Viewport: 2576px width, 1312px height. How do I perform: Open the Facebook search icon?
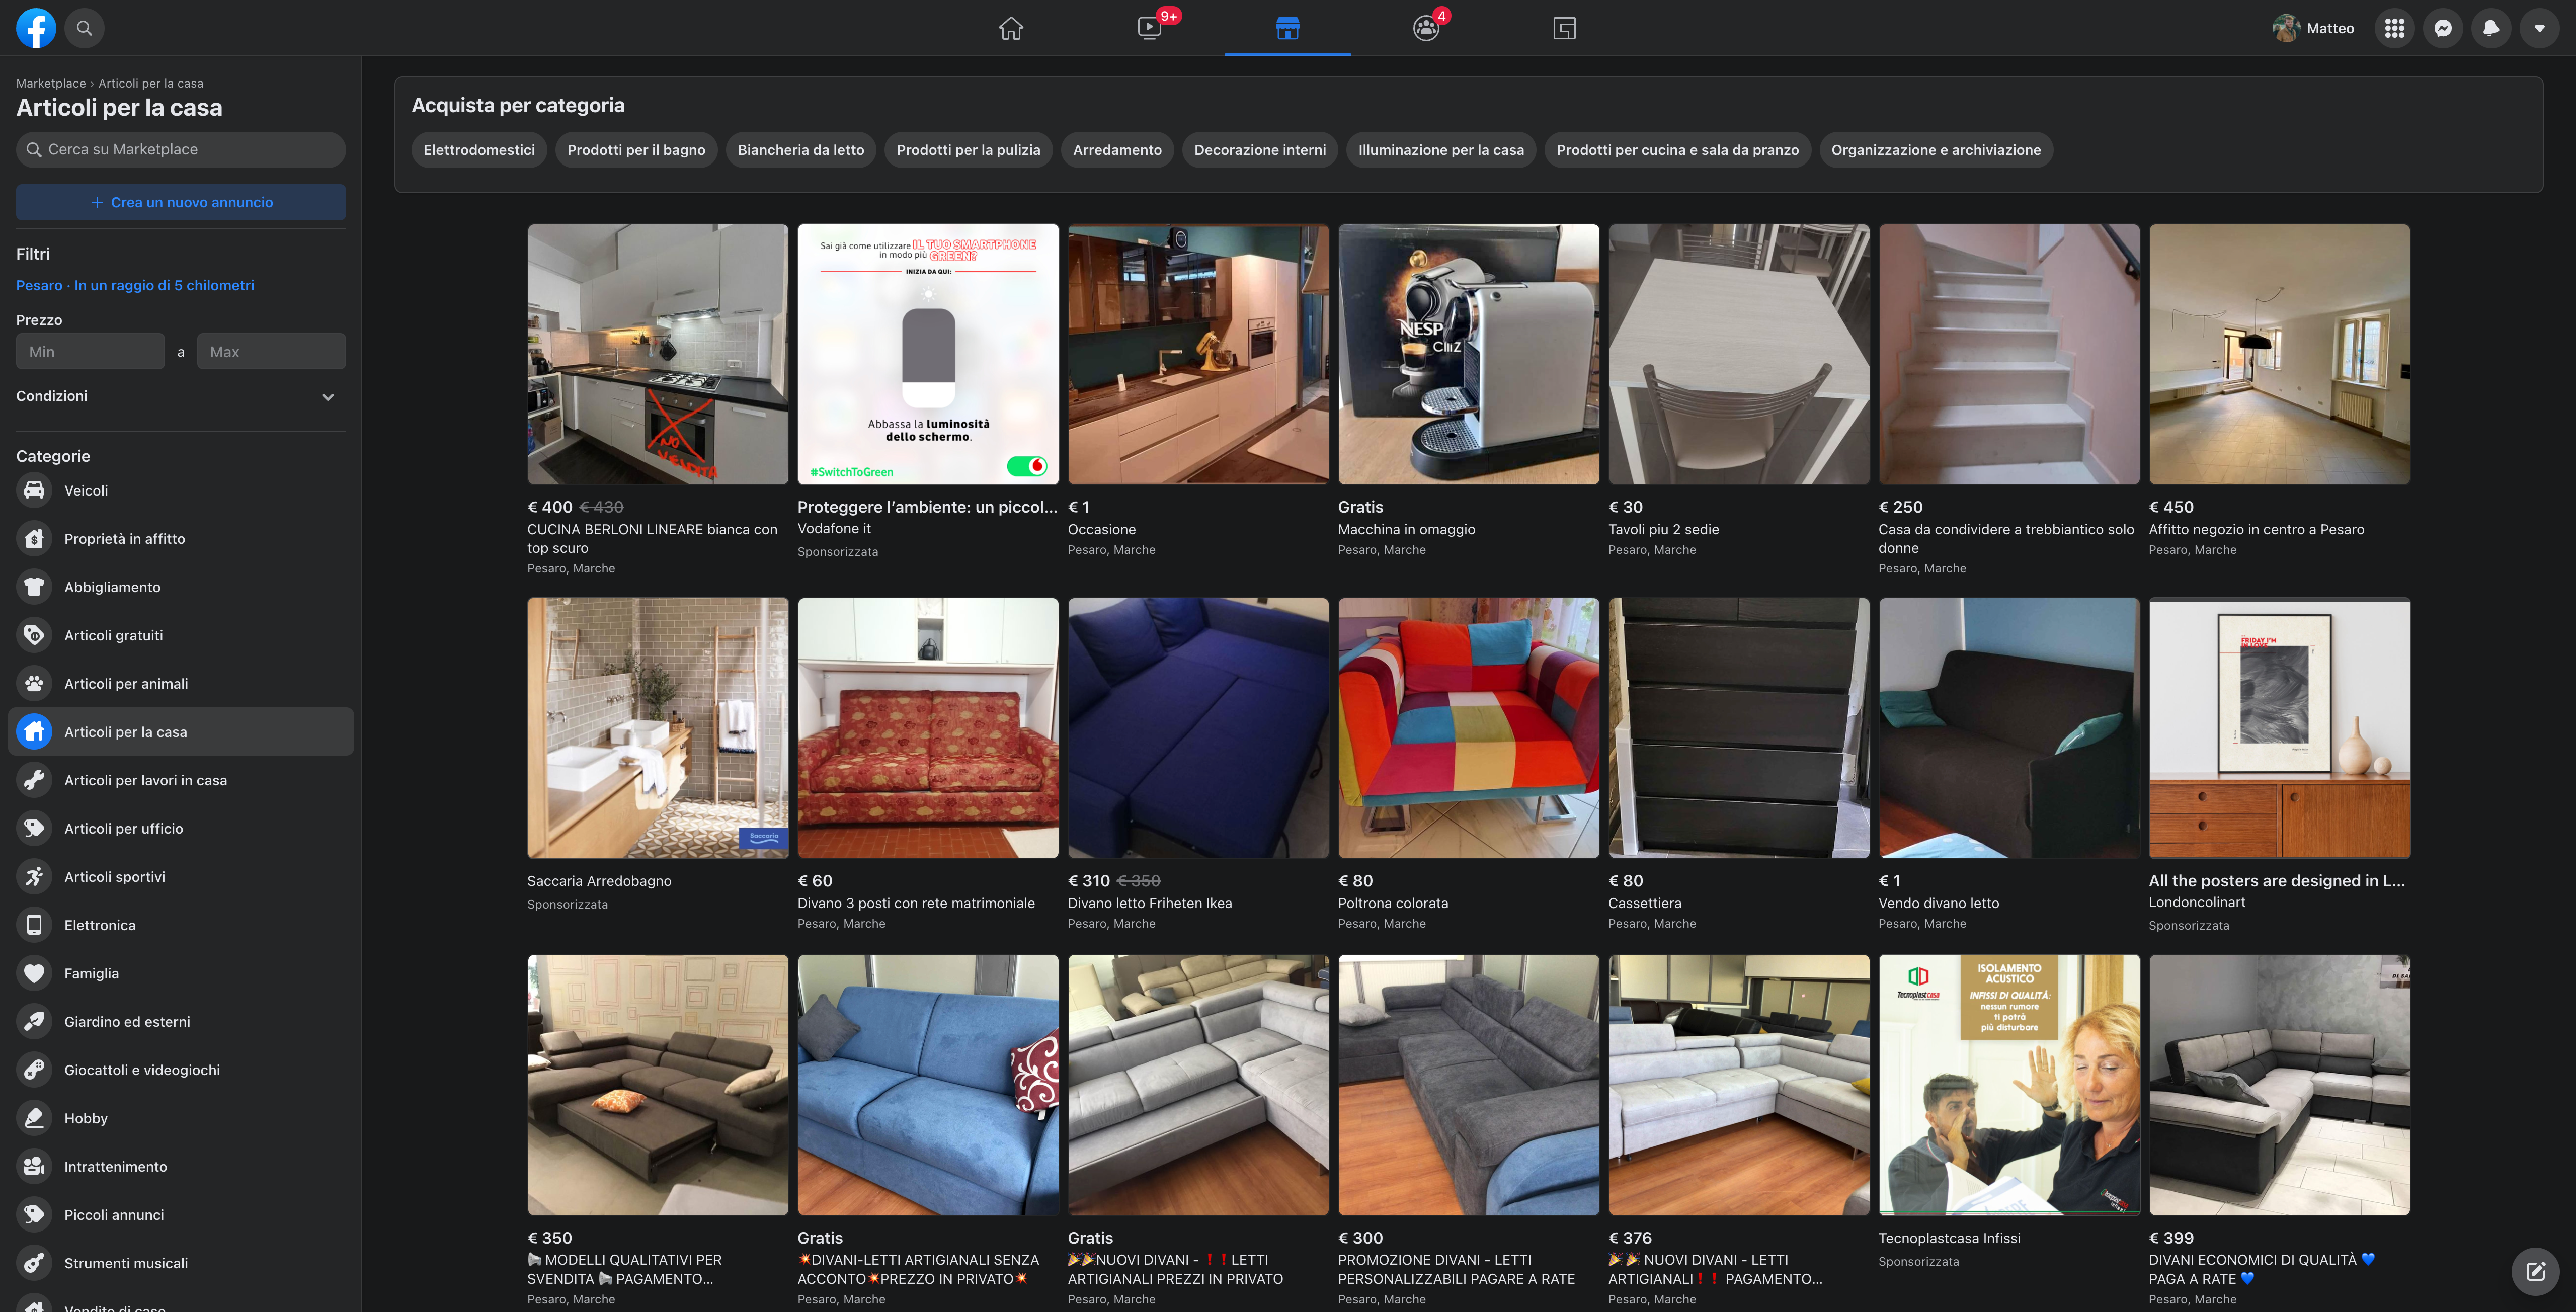tap(85, 28)
